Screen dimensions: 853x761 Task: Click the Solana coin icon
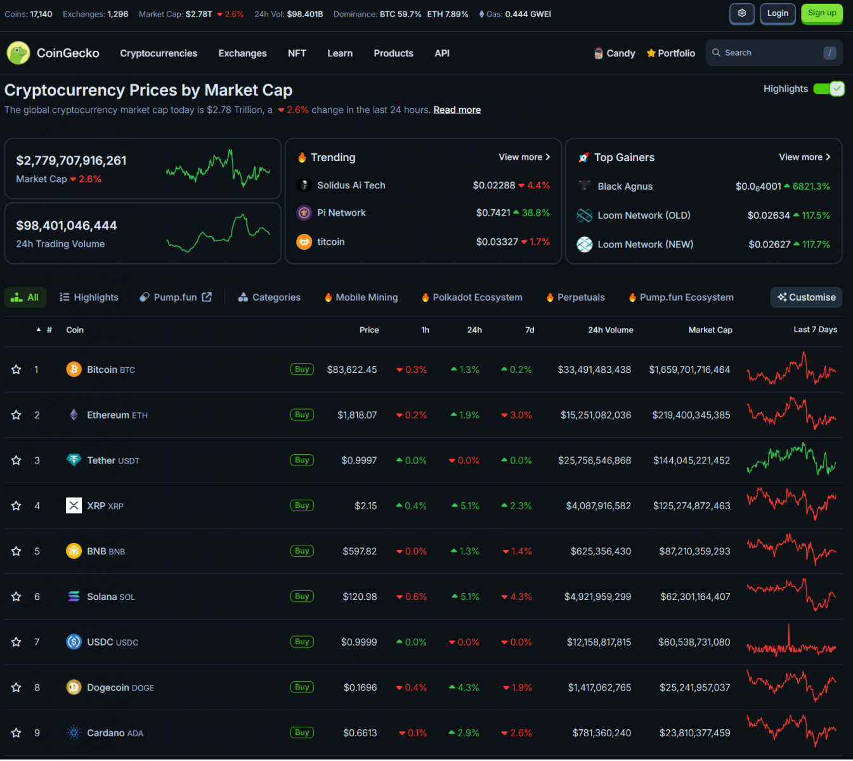pyautogui.click(x=74, y=596)
